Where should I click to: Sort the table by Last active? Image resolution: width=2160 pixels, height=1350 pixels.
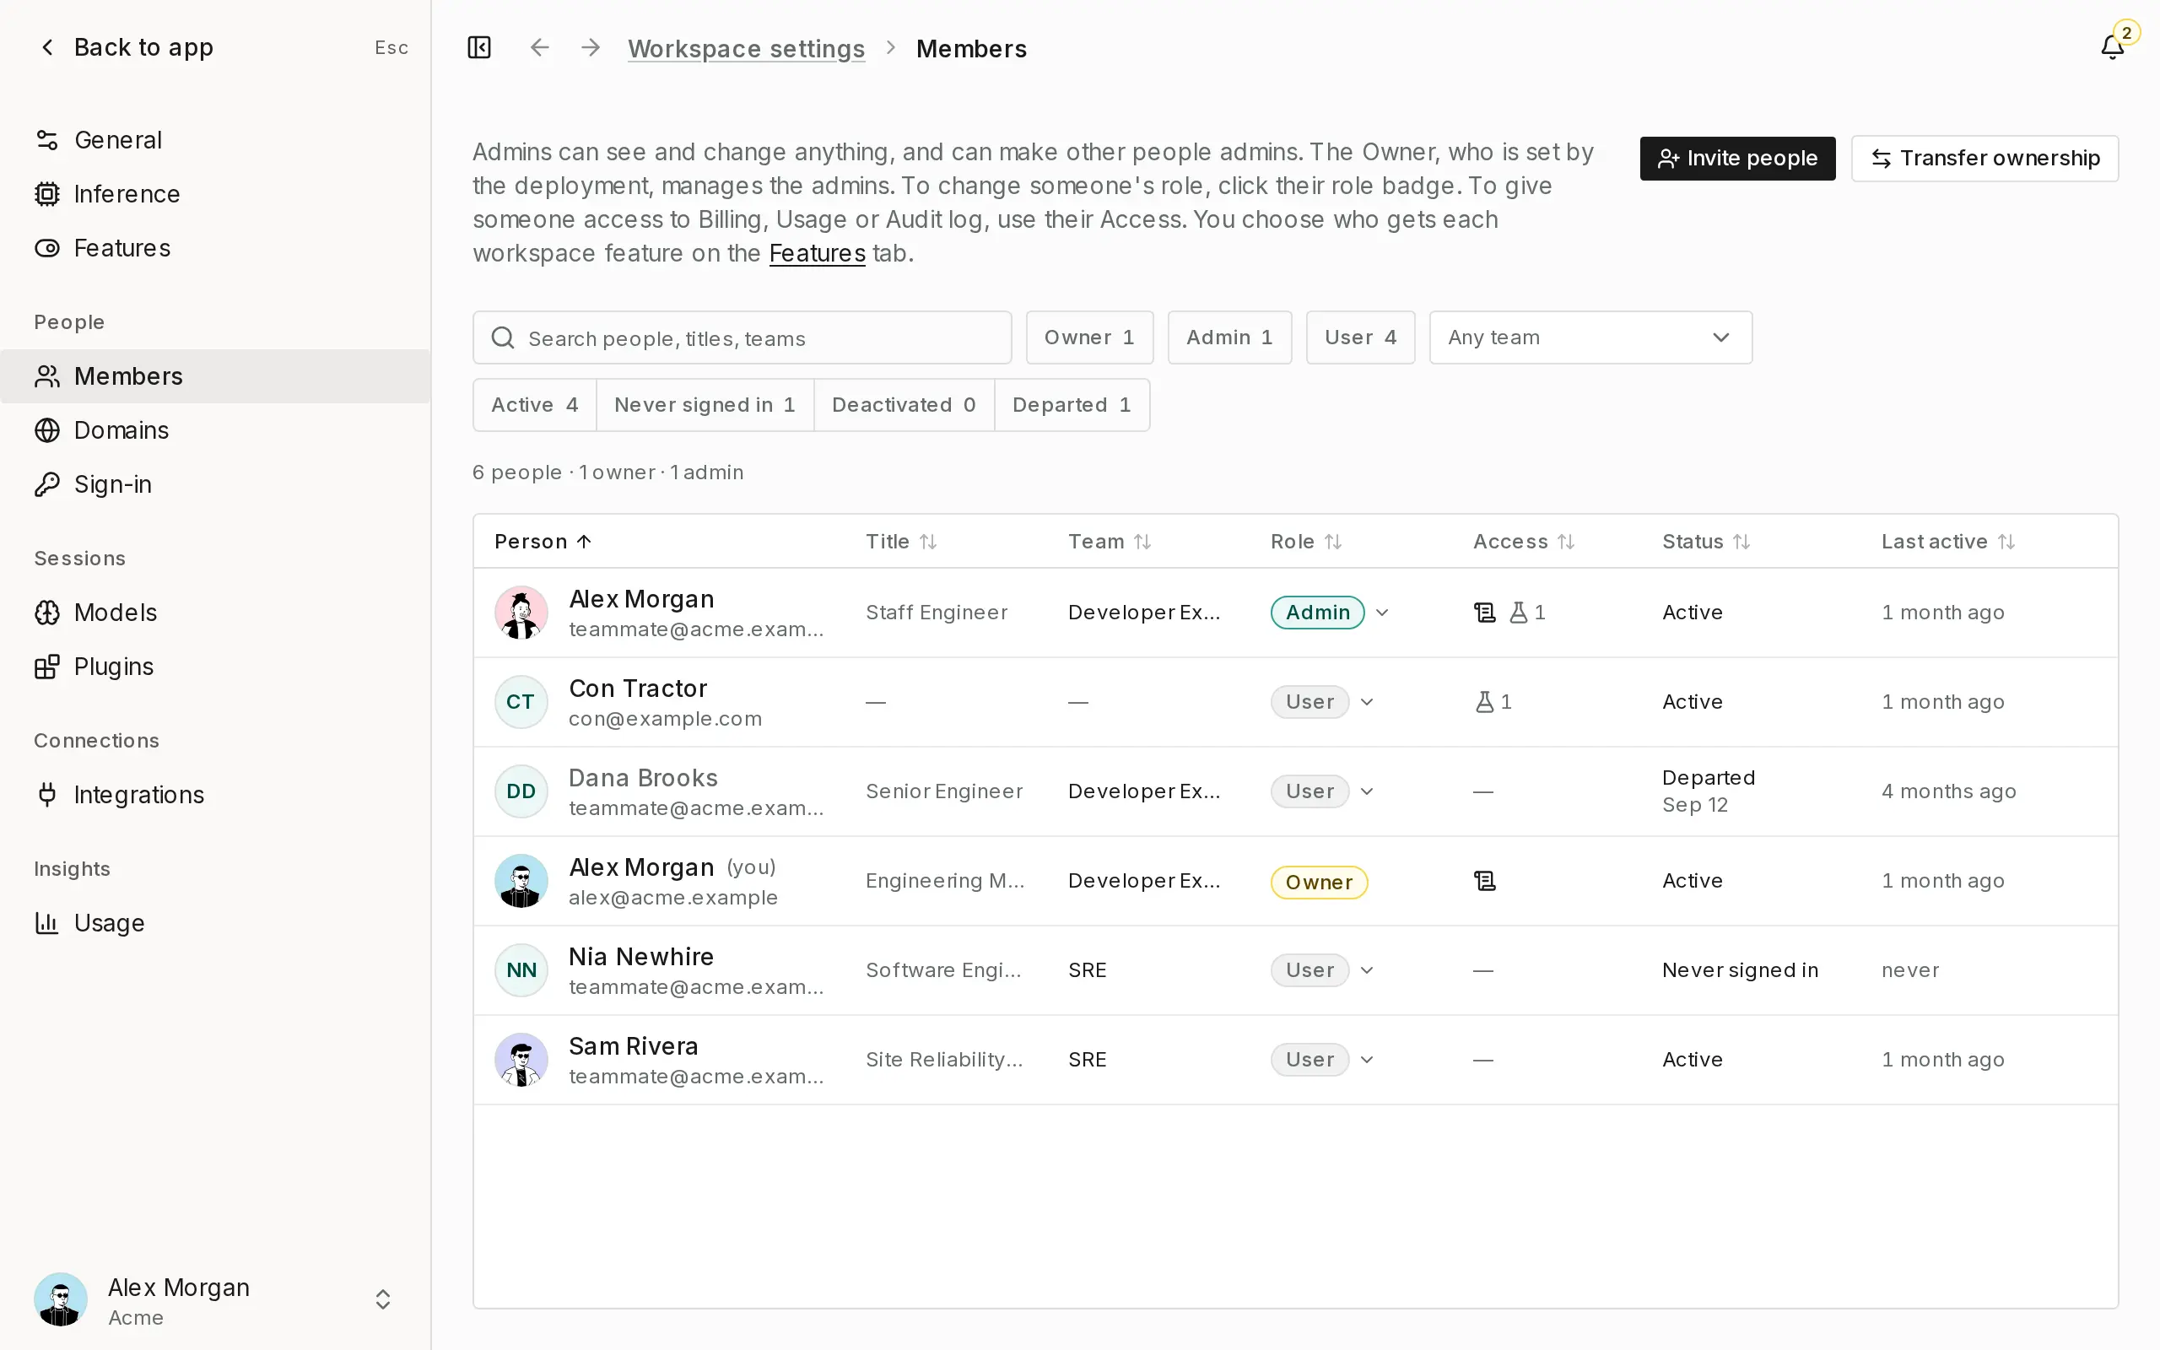pos(1948,542)
